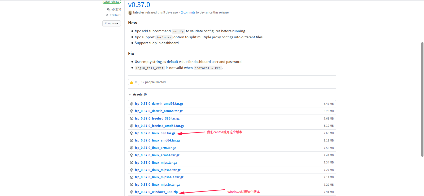424x196 pixels.
Task: Download frp_0.37.0_linux_arm64.tar.gz file
Action: click(157, 155)
